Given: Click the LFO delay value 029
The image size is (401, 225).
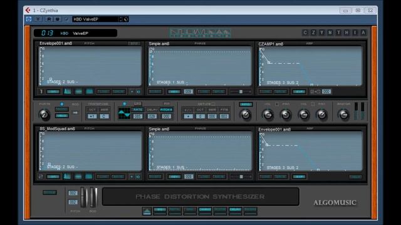Looking at the screenshot, I should click(152, 116).
